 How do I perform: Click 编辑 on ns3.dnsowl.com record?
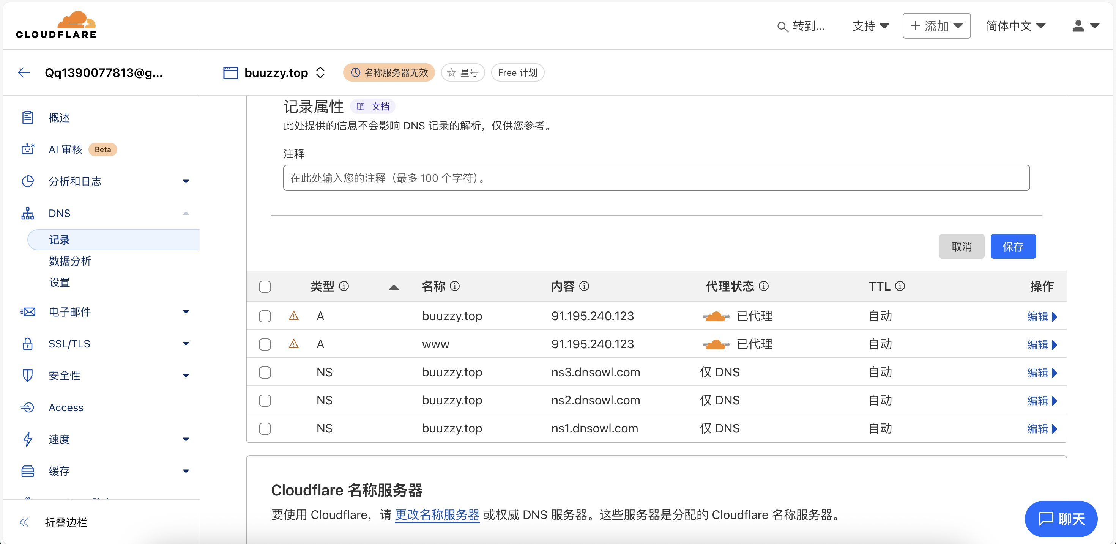(x=1042, y=373)
